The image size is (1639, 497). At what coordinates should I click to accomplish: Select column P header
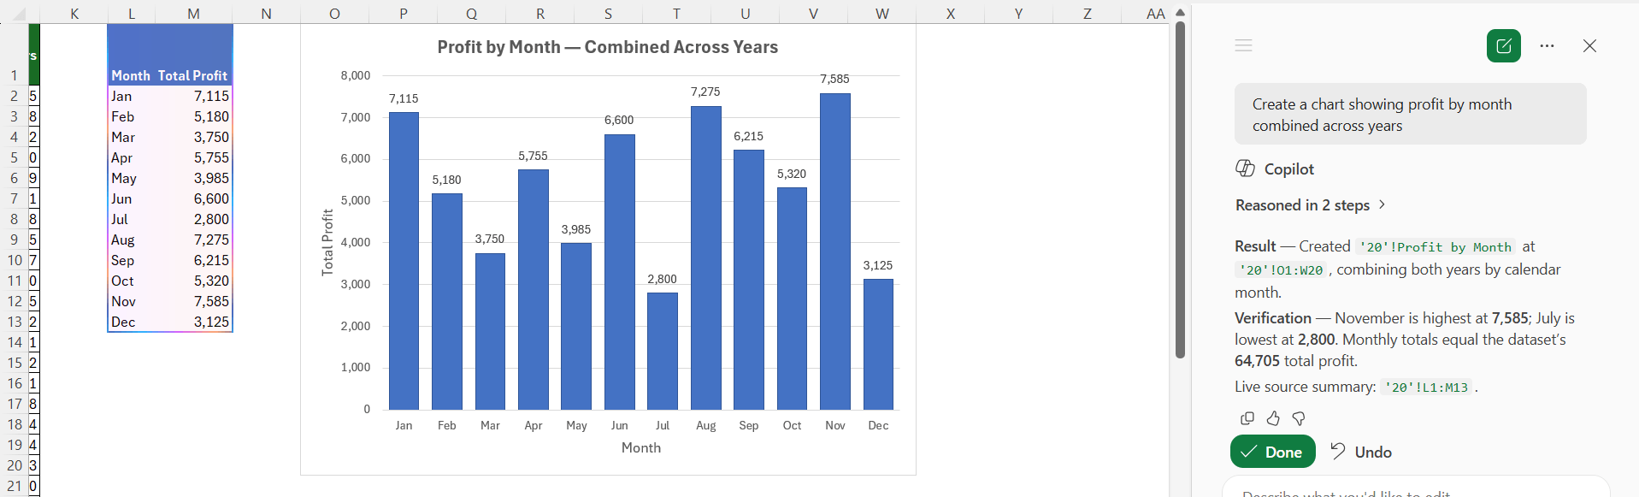pyautogui.click(x=404, y=14)
